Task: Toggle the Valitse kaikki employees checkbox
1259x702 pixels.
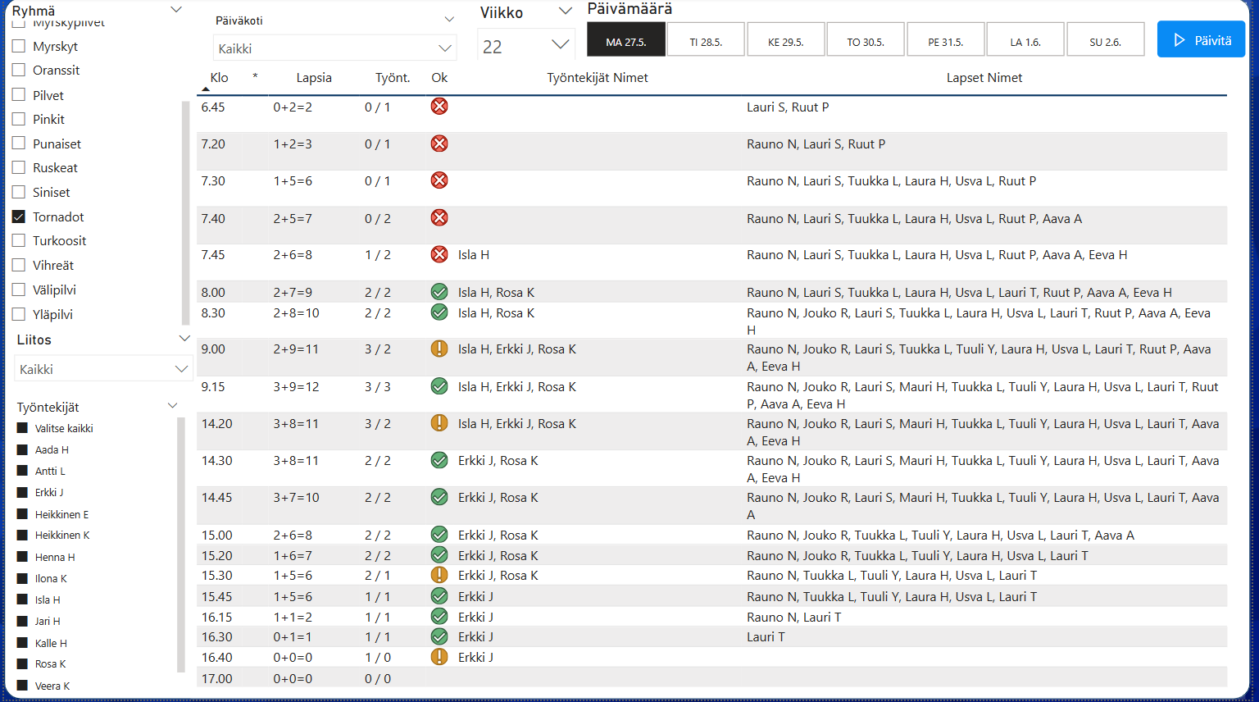Action: click(x=23, y=428)
